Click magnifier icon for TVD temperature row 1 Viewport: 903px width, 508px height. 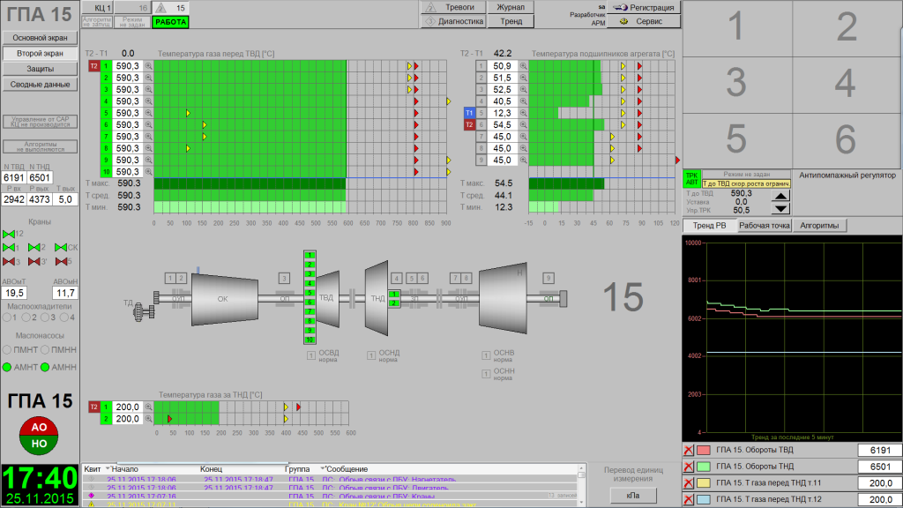149,66
